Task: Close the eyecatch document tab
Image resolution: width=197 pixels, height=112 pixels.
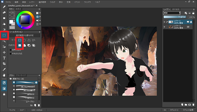Action: 37,6
